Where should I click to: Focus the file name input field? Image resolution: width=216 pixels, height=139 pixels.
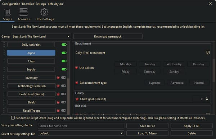point(81,126)
